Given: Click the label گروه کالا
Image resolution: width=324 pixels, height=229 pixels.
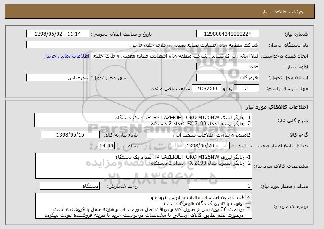Looking at the screenshot, I should click(x=298, y=135).
